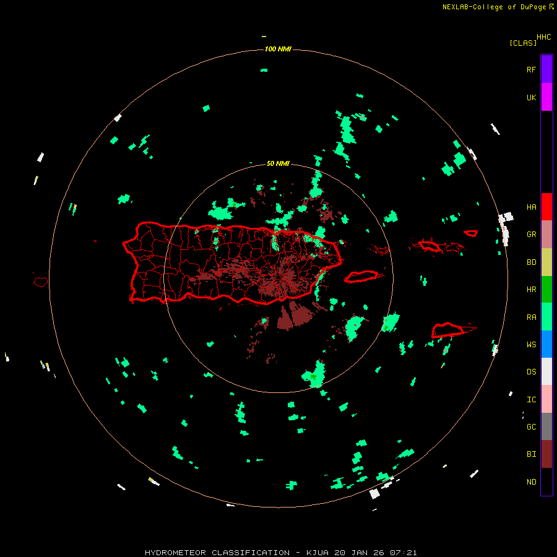Click the DS legend label
The width and height of the screenshot is (557, 557).
coord(531,371)
